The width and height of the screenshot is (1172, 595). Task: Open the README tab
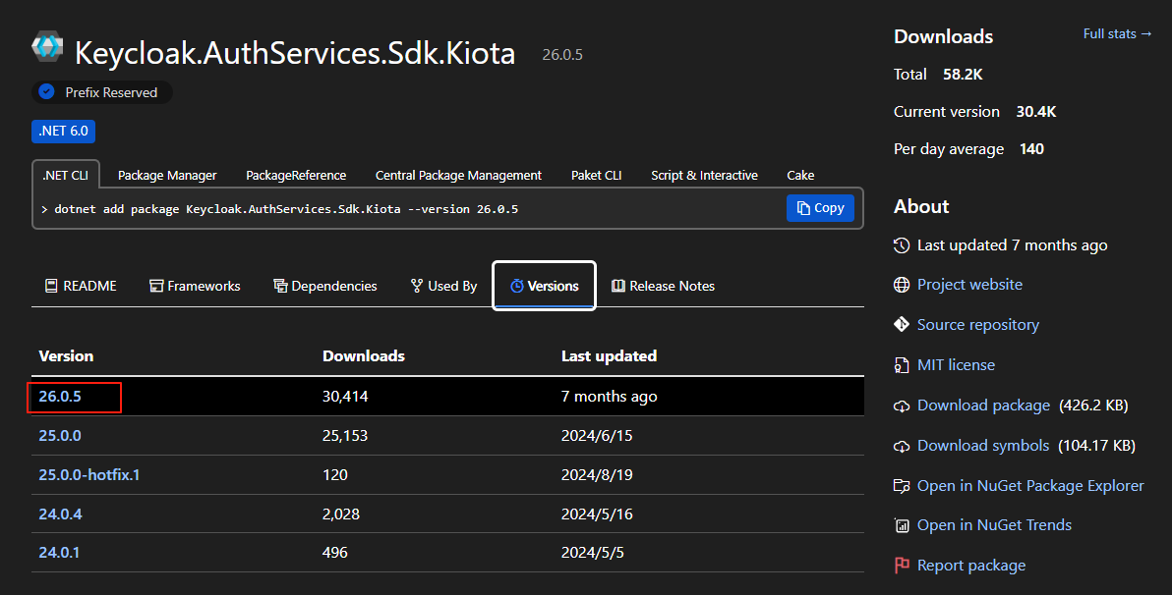coord(81,286)
